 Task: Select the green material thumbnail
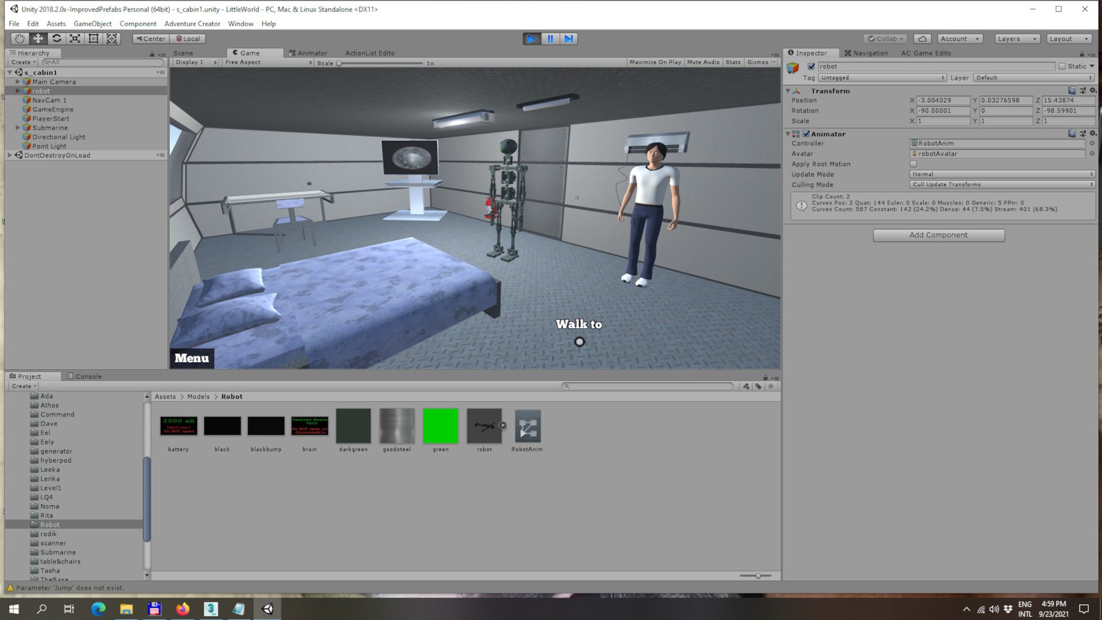(x=440, y=426)
